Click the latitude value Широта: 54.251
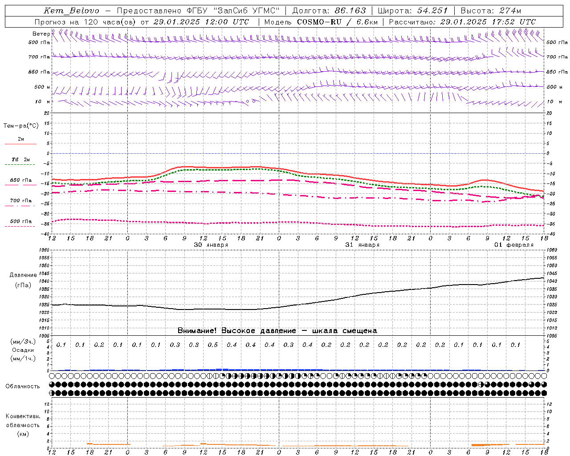570x456 pixels. 413,11
